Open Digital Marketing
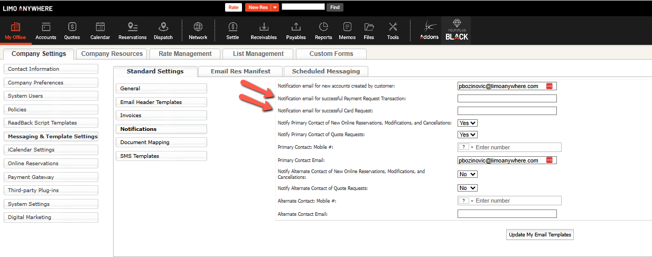 [x=51, y=217]
